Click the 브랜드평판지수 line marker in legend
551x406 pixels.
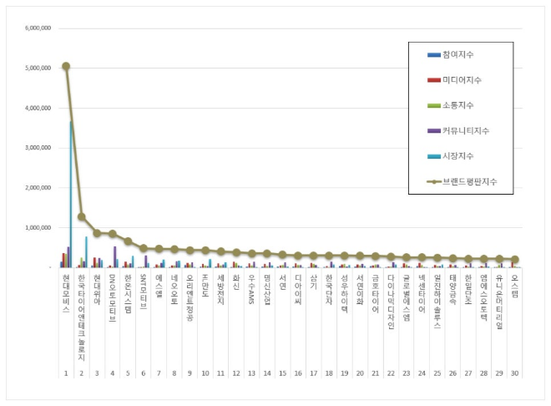[x=434, y=180]
